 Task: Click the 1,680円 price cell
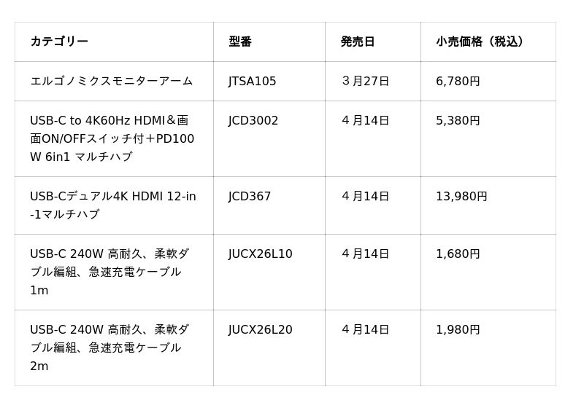tap(458, 254)
